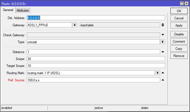Click the Gateway add/remove up-down arrows
Image resolution: width=190 pixels, height=112 pixels.
pos(163,25)
